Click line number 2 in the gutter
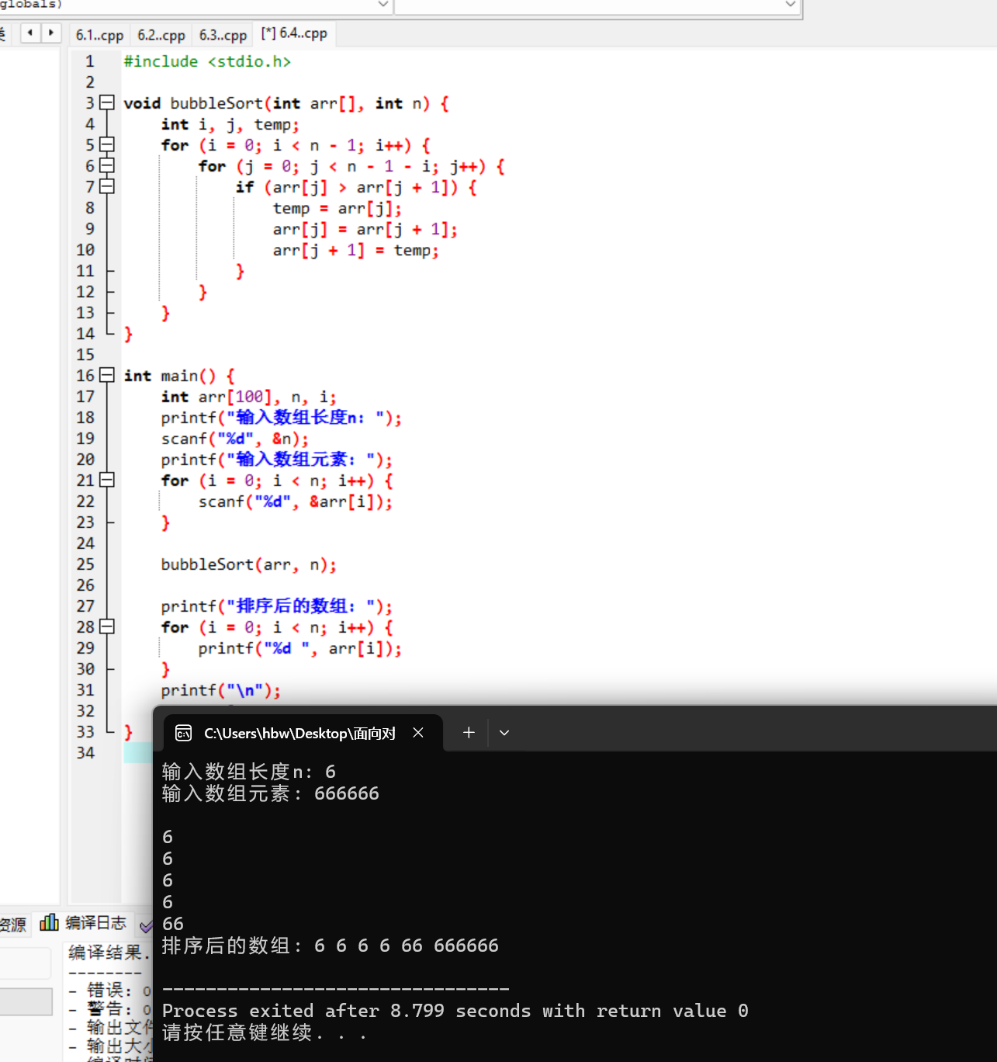This screenshot has height=1062, width=997. click(x=90, y=82)
